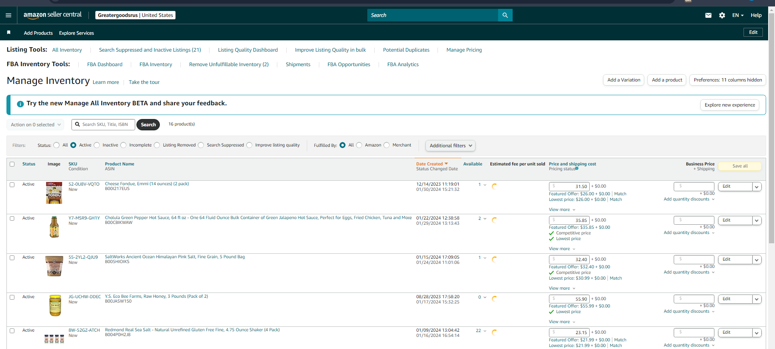Image resolution: width=775 pixels, height=349 pixels.
Task: Open the messages envelope icon
Action: pyautogui.click(x=708, y=15)
